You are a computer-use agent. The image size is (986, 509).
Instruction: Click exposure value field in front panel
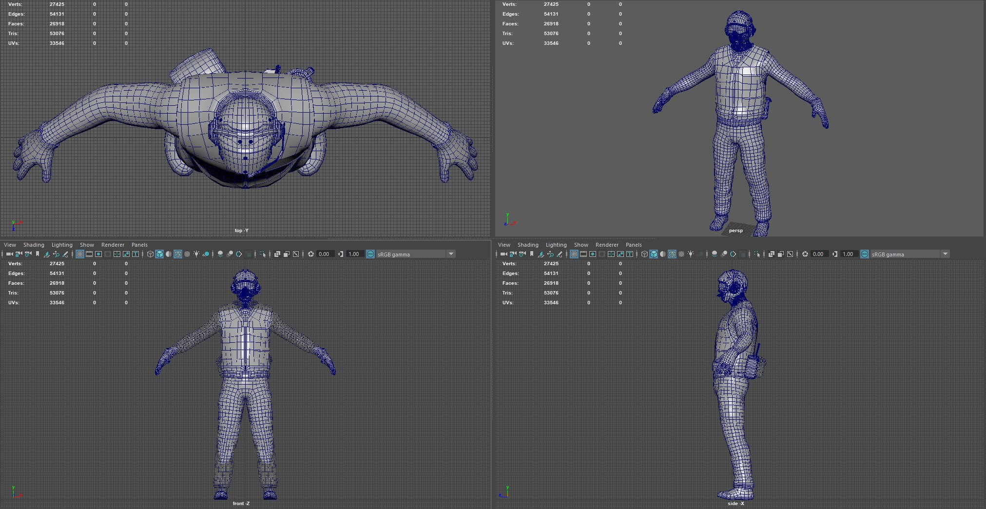pos(325,254)
